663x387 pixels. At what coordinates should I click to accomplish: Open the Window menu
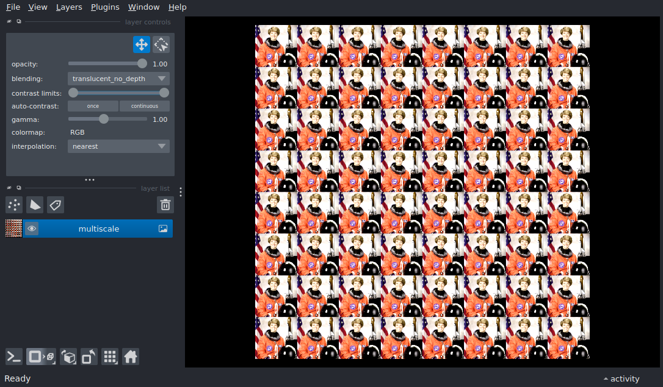pos(143,7)
